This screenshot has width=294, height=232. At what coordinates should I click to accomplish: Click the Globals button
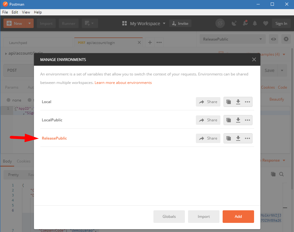(169, 217)
